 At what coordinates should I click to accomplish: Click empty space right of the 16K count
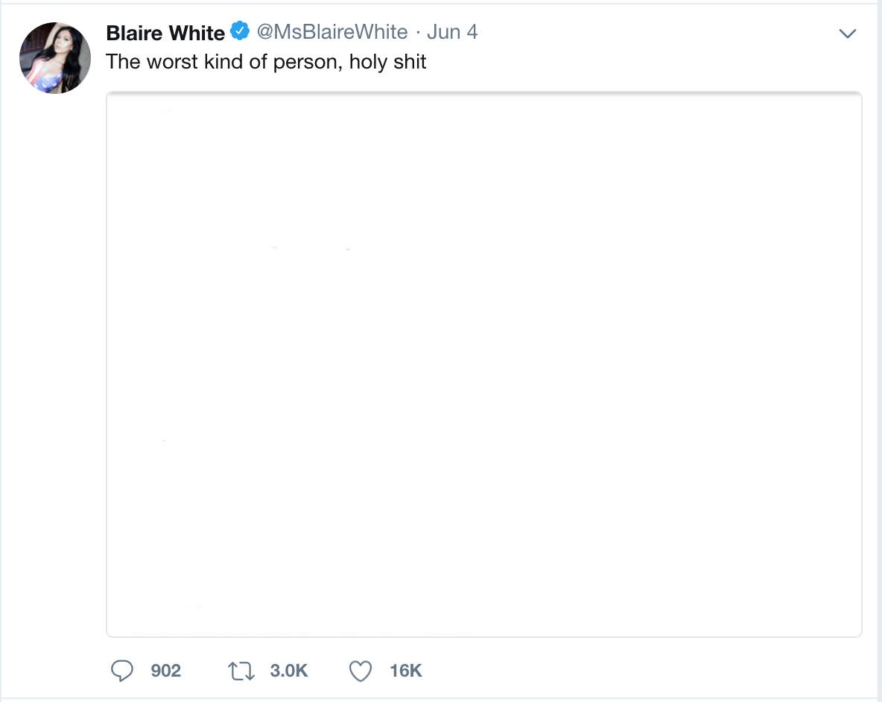coord(619,671)
